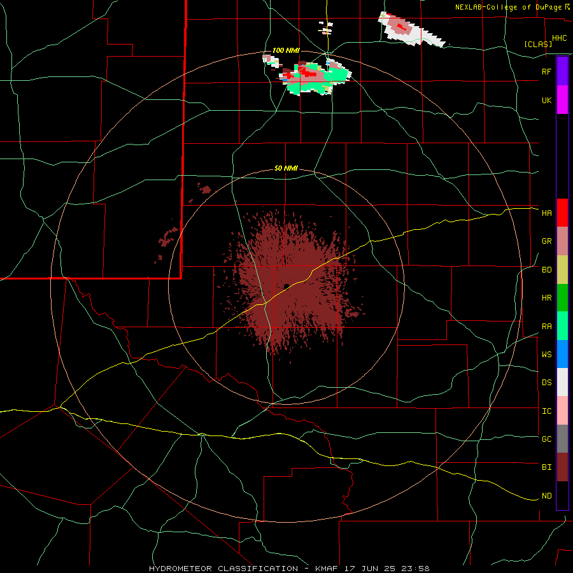Click the RA mint green legend swatch

click(x=562, y=326)
